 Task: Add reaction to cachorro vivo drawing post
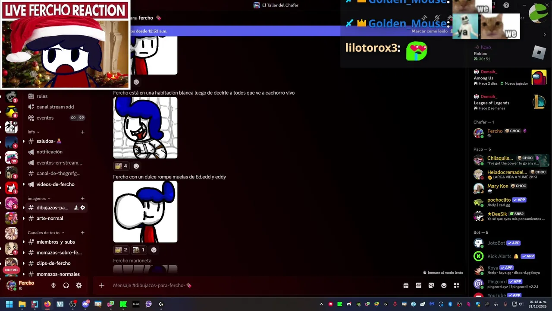[136, 166]
